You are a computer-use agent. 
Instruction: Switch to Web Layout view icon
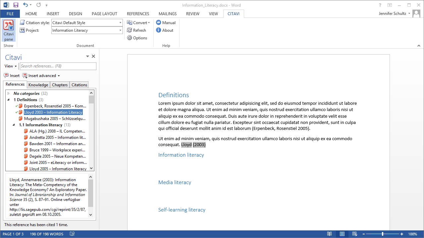354,234
